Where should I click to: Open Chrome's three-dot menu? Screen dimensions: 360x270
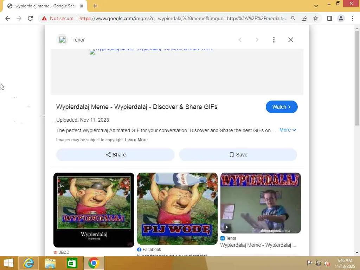pos(352,18)
